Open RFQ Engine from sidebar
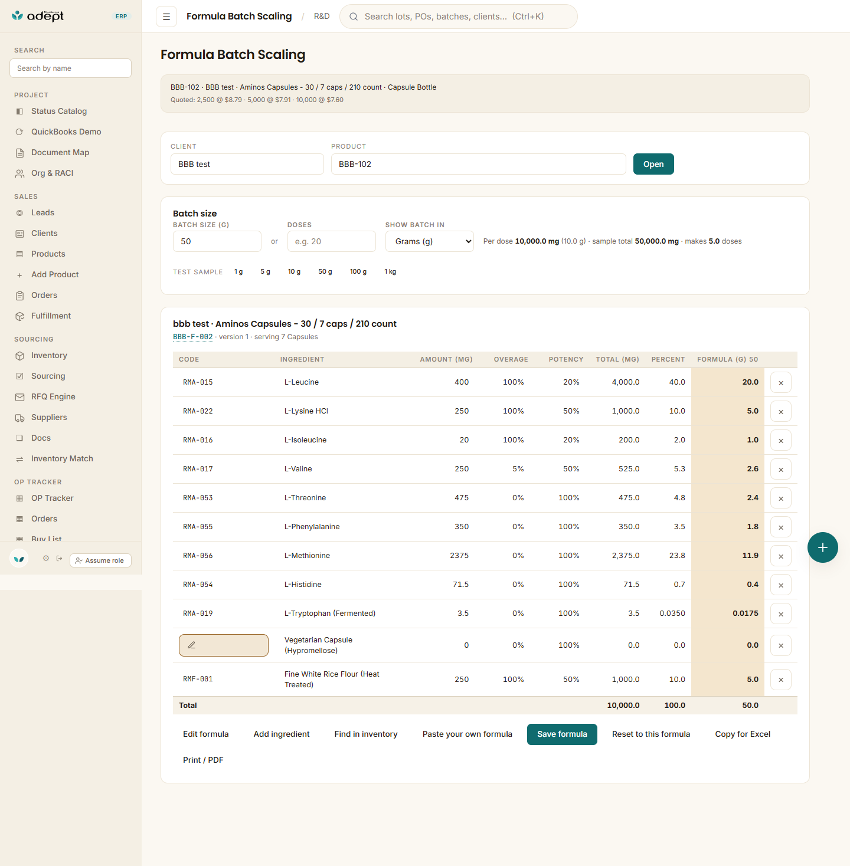Viewport: 850px width, 866px height. tap(53, 396)
